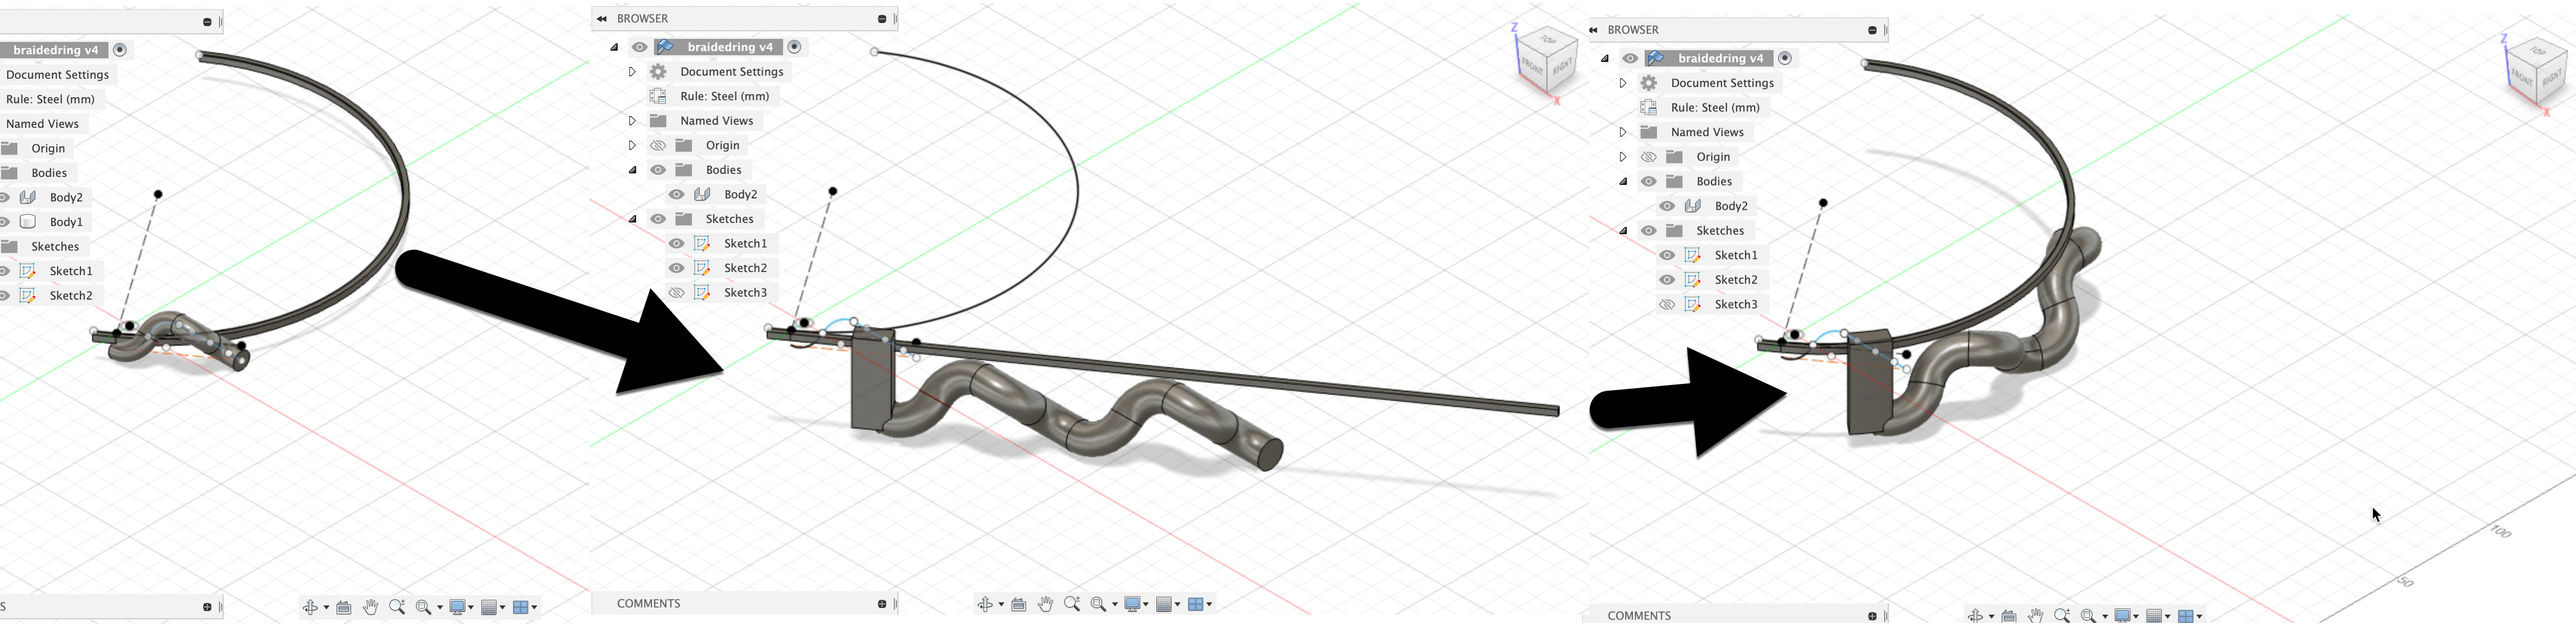Expand the Named Views folder in the middle browser
The image size is (2576, 631).
coord(632,121)
